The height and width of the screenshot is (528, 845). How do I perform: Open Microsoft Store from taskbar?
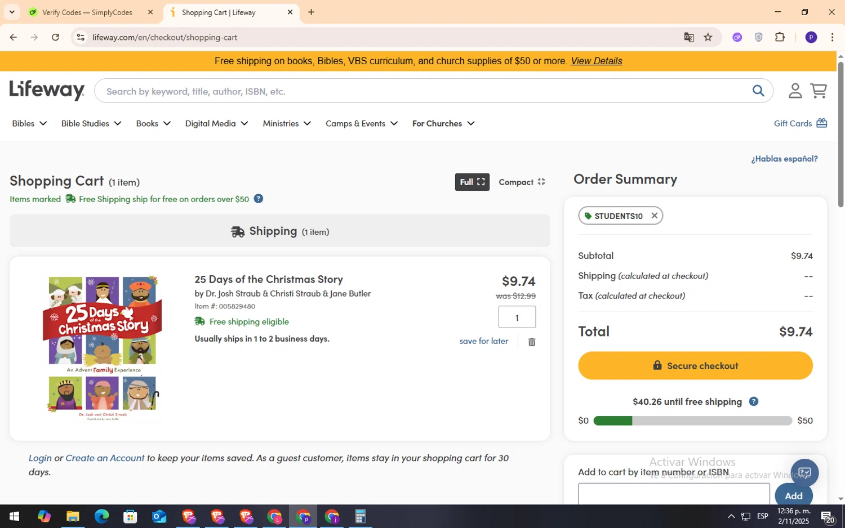click(x=130, y=516)
